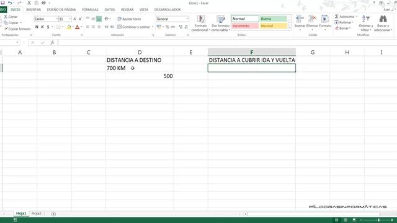This screenshot has height=223, width=397.
Task: Decrease indent icon
Action: (106, 27)
